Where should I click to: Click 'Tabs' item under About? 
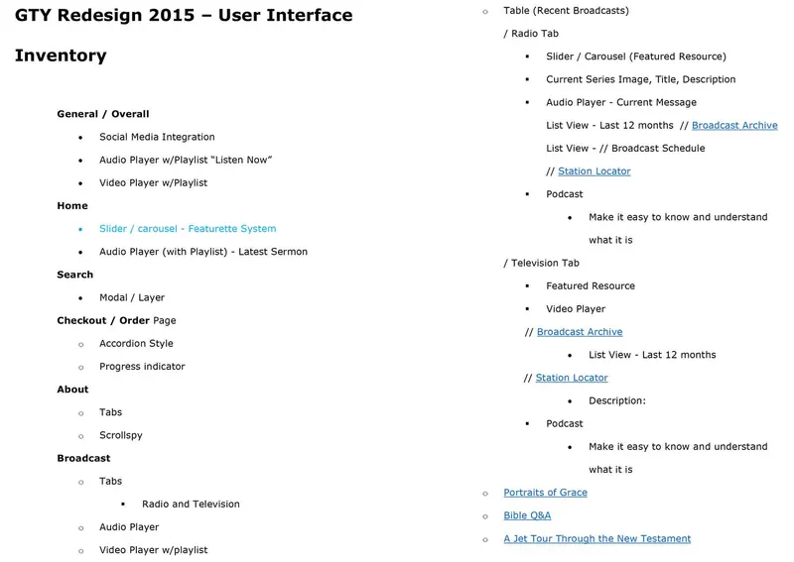tap(111, 412)
